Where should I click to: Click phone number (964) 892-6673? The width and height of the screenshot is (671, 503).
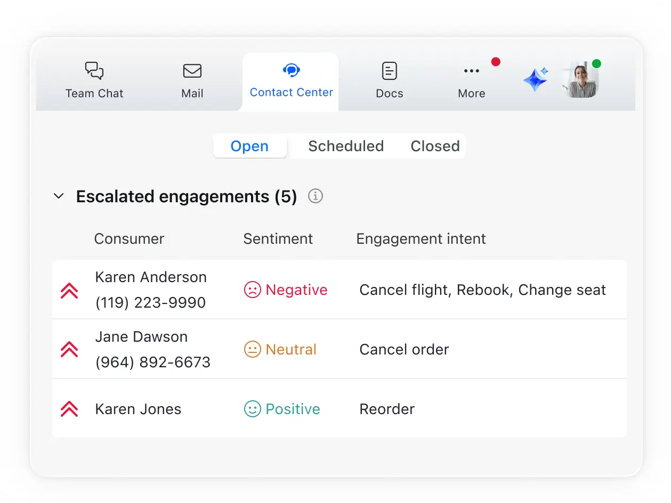(153, 362)
